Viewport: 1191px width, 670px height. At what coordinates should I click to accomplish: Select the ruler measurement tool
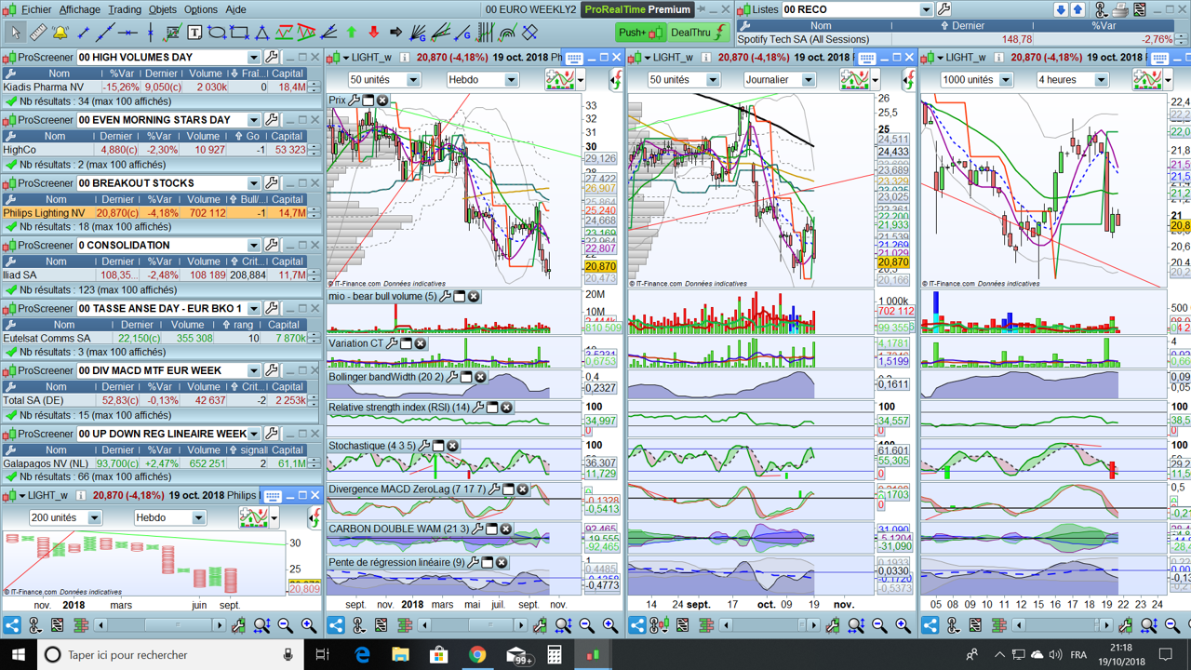[37, 33]
